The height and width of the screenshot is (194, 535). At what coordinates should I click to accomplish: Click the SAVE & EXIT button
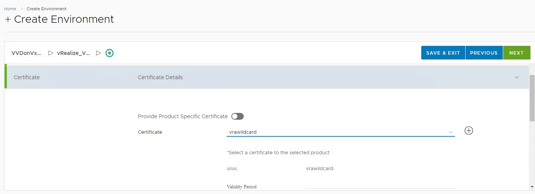[x=443, y=53]
